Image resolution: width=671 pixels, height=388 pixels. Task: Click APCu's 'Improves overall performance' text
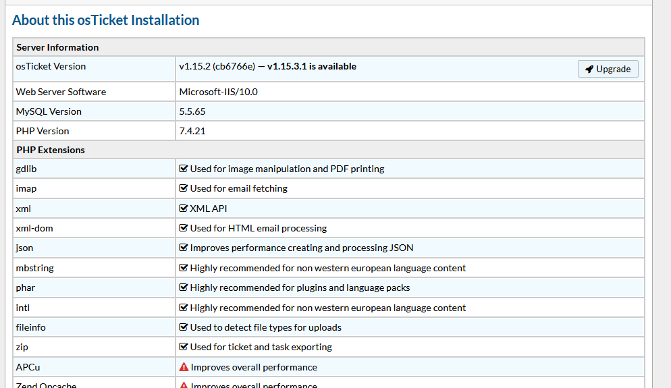click(254, 368)
